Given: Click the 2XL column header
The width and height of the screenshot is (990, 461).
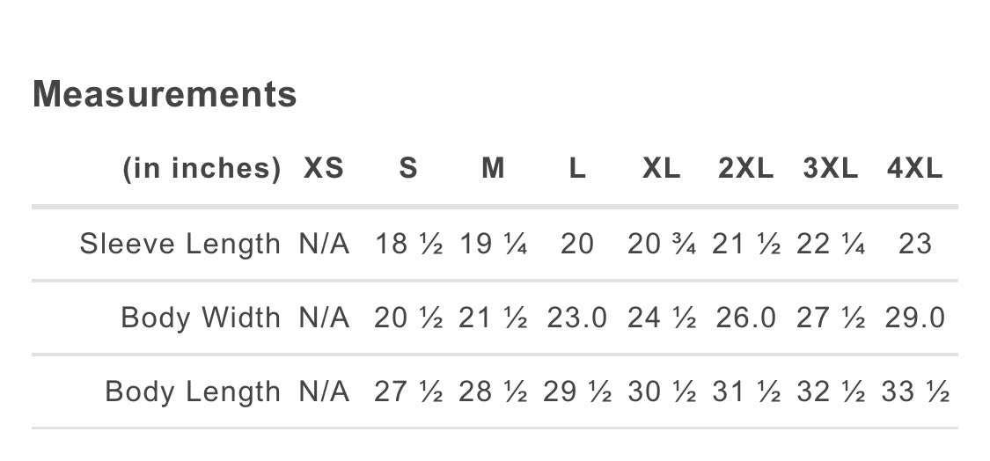Looking at the screenshot, I should coord(746,168).
